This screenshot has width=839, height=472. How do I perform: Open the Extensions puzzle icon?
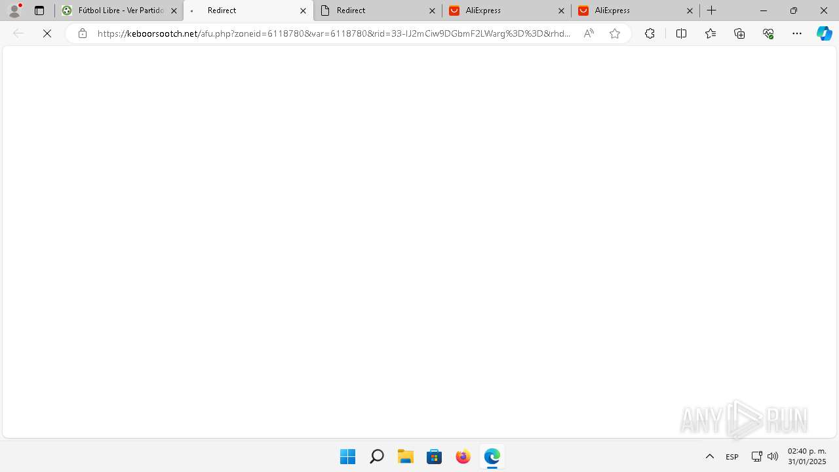650,33
